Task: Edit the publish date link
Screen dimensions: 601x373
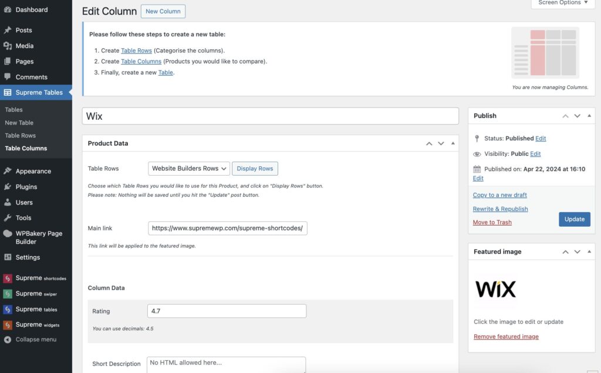Action: (478, 179)
